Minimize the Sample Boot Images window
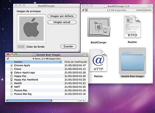This screenshot has width=155, height=113. 12,55
